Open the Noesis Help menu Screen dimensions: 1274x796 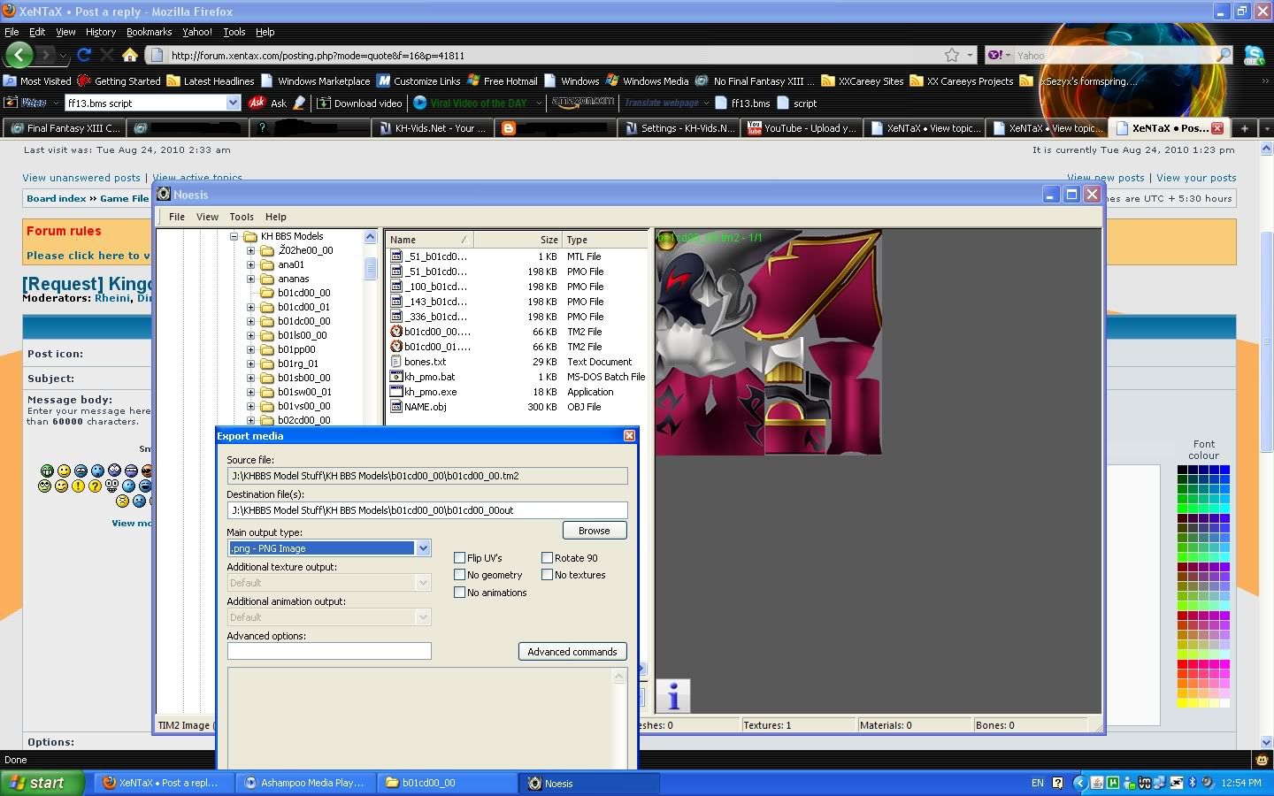point(276,217)
